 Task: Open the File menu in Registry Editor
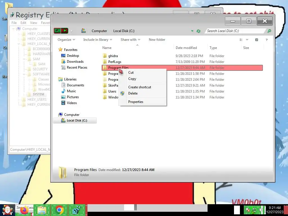[x=14, y=23]
